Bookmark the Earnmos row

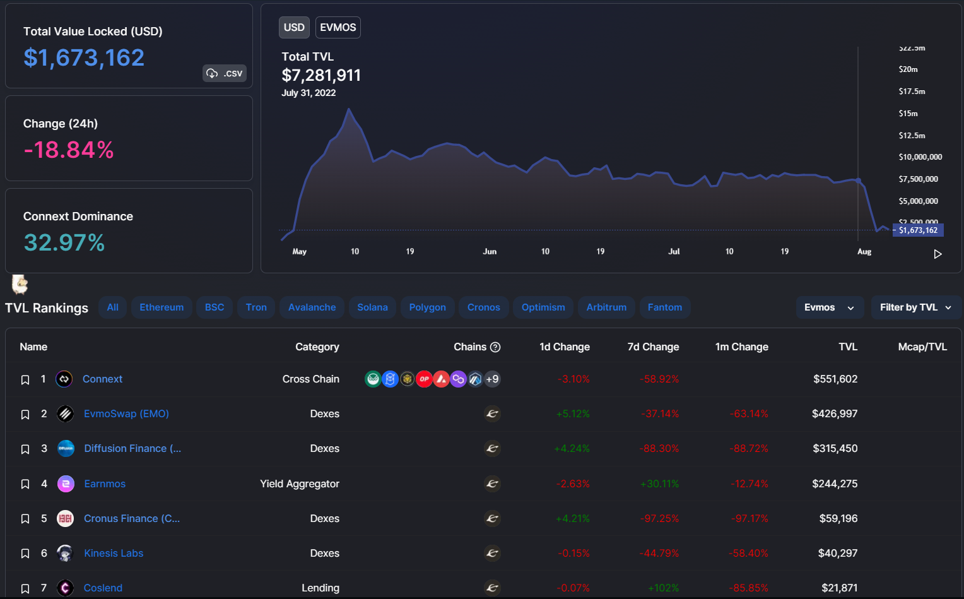[x=25, y=483]
